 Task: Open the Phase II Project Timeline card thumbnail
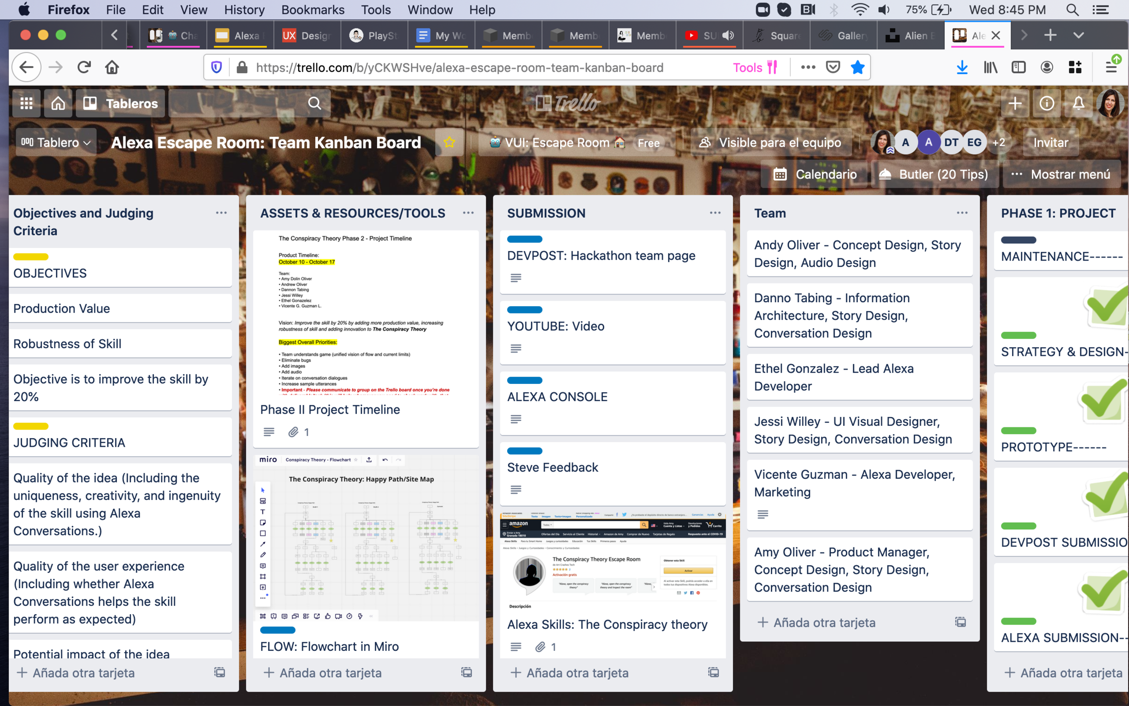[x=365, y=314]
